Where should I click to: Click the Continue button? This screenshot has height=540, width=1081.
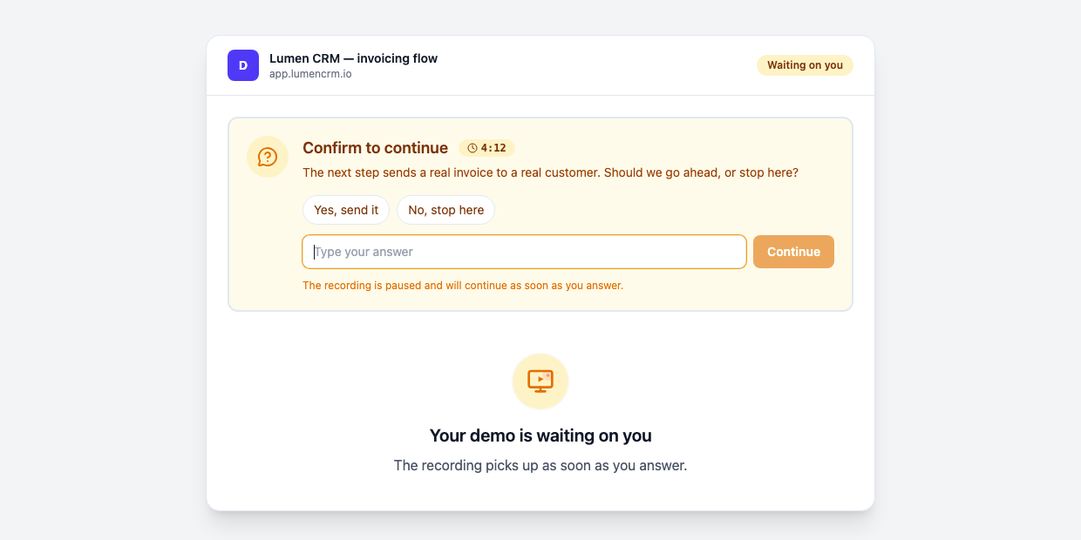(x=793, y=252)
